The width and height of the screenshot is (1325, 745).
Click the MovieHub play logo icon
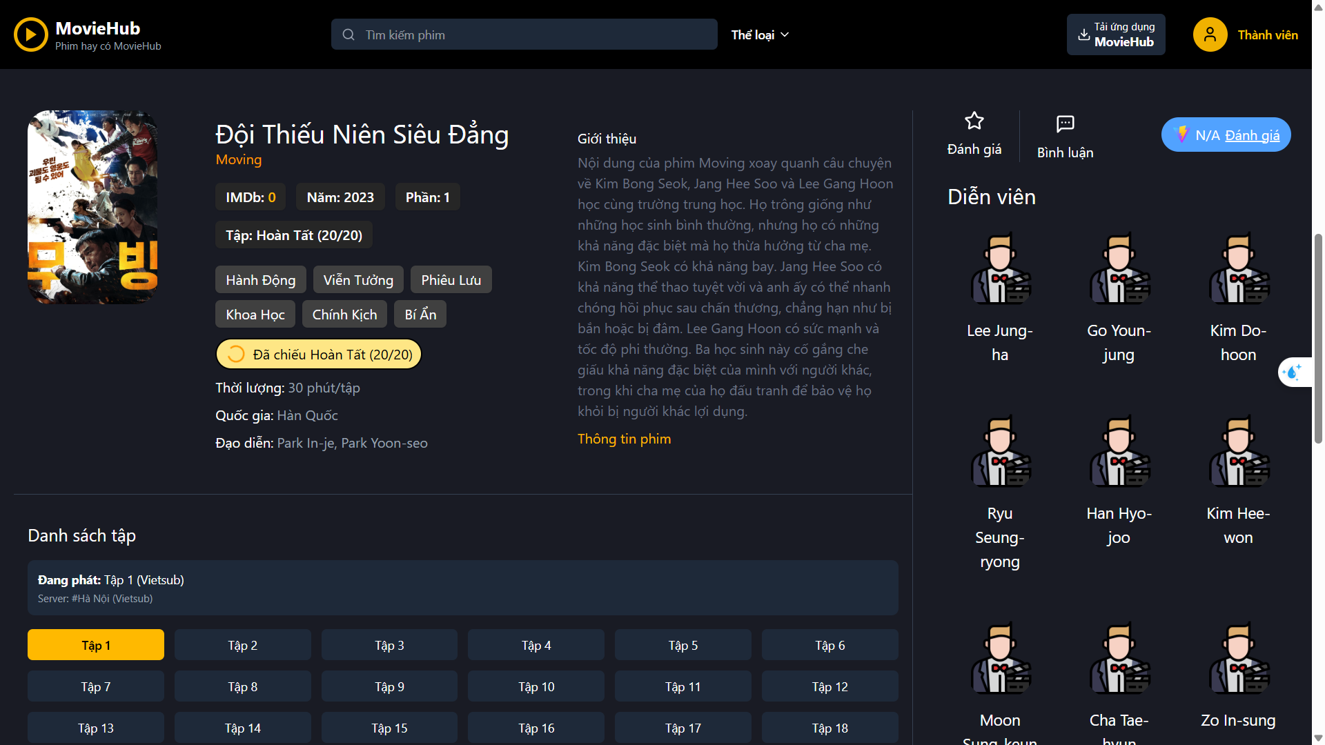click(x=30, y=34)
